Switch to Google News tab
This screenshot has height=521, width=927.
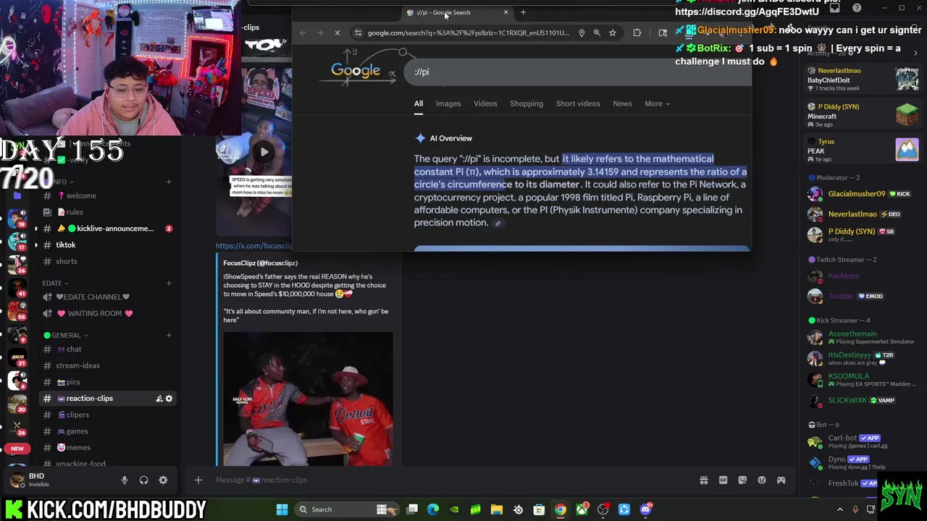pos(622,103)
